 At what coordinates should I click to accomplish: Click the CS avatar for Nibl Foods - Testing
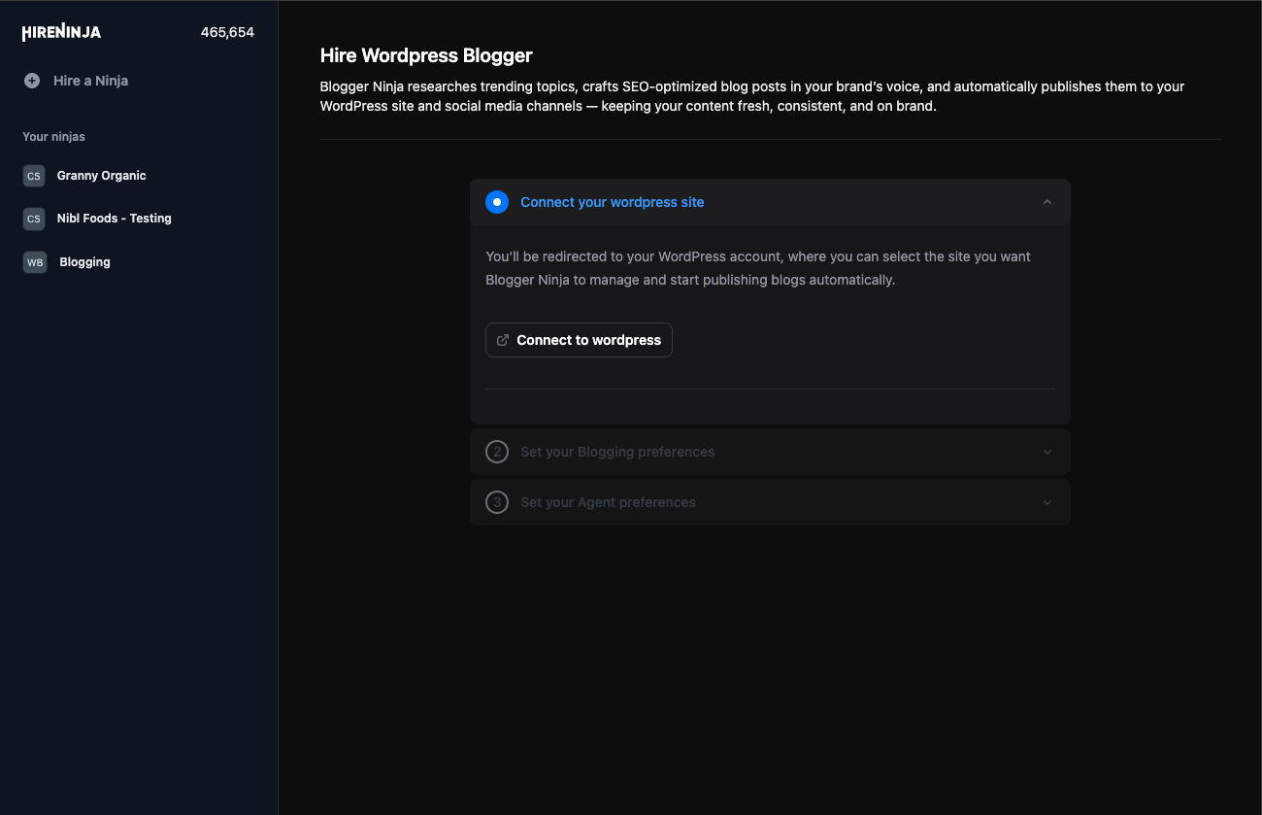tap(33, 218)
